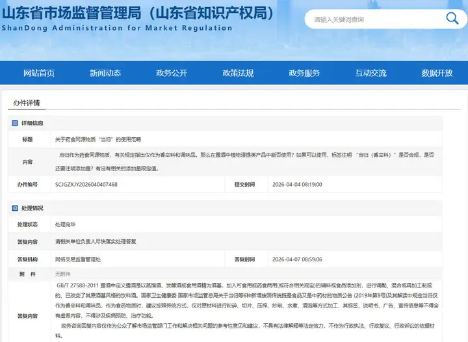Screen dimensions: 468x342
Task: Click the reply paragraph starting GB/T 27588-2011
Action: [x=246, y=300]
